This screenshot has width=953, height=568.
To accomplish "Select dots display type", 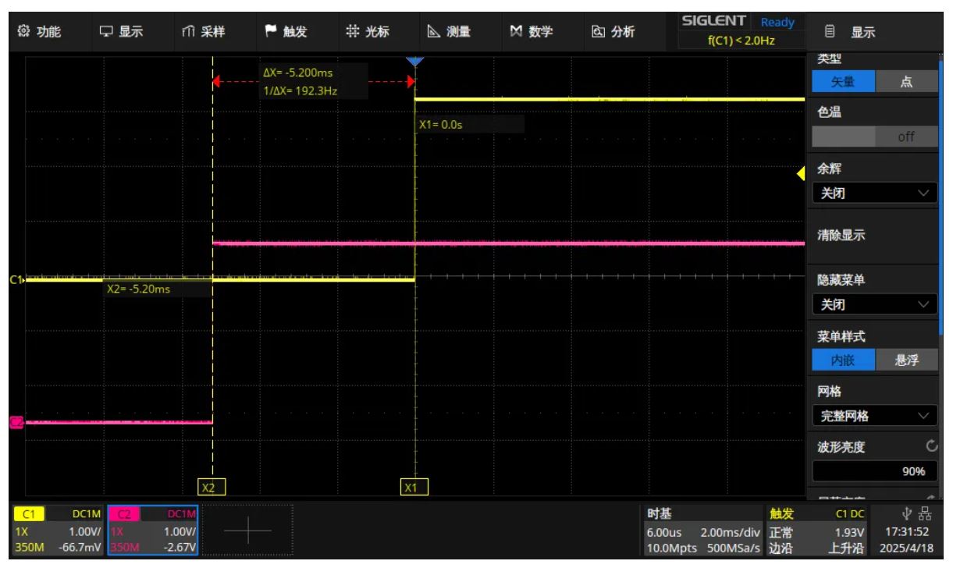I will pos(905,81).
